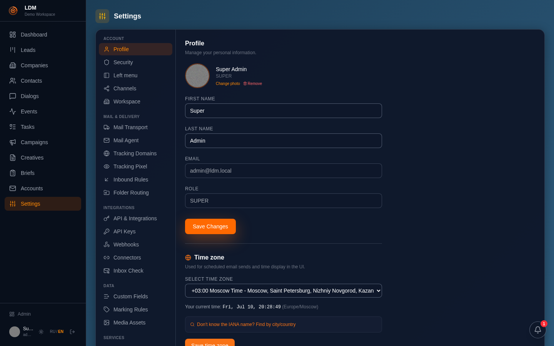Click the API Keys key icon
This screenshot has height=346, width=554.
[107, 231]
